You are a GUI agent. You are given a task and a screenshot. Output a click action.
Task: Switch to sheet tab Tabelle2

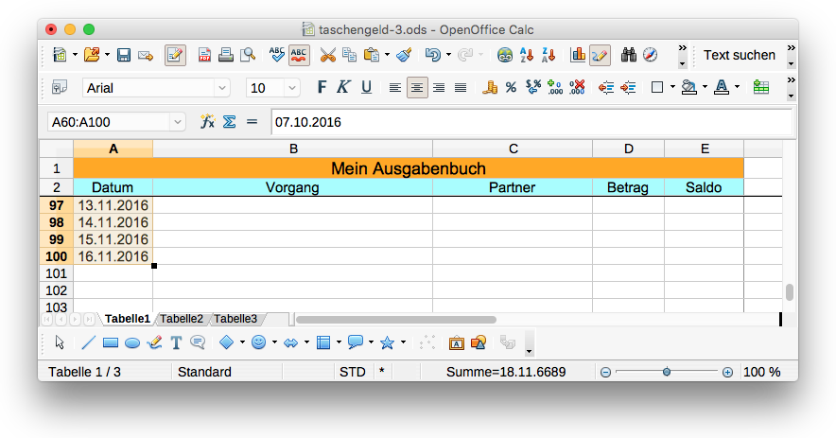(x=182, y=319)
